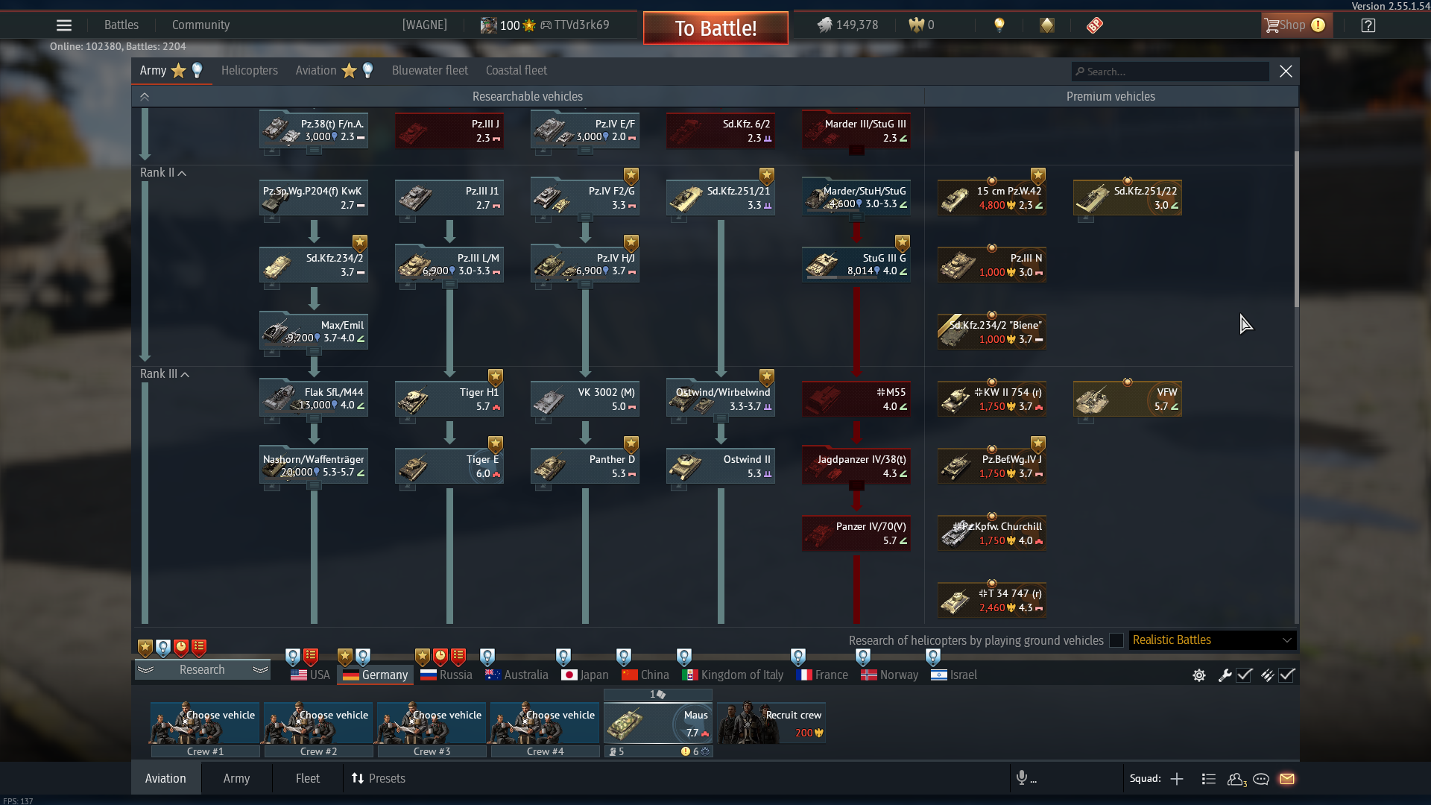
Task: Open the chat speech bubble icon
Action: coord(1261,779)
